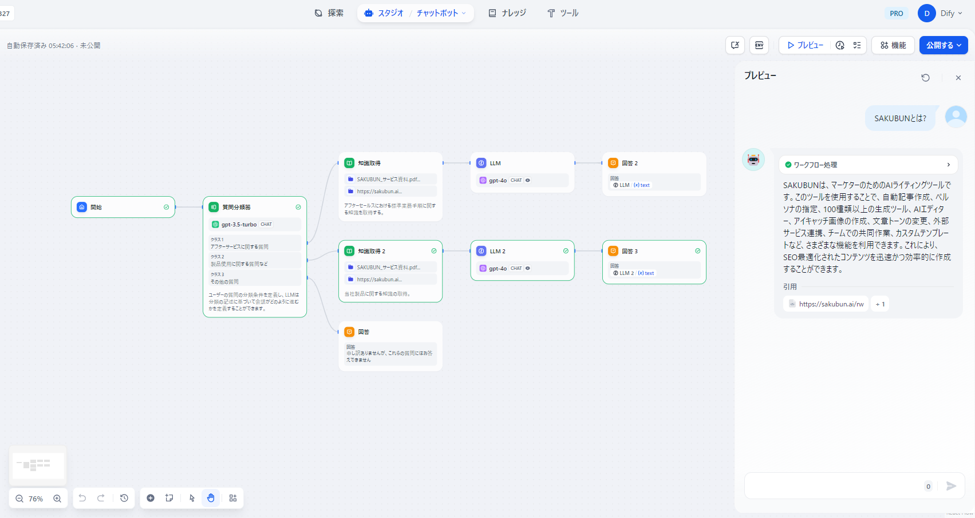Click the D account avatar

(x=927, y=13)
